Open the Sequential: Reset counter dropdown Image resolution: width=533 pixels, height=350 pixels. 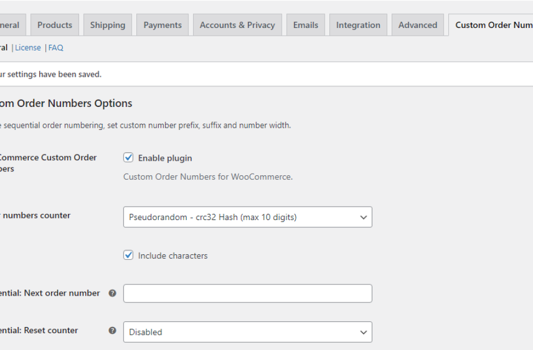(x=247, y=332)
